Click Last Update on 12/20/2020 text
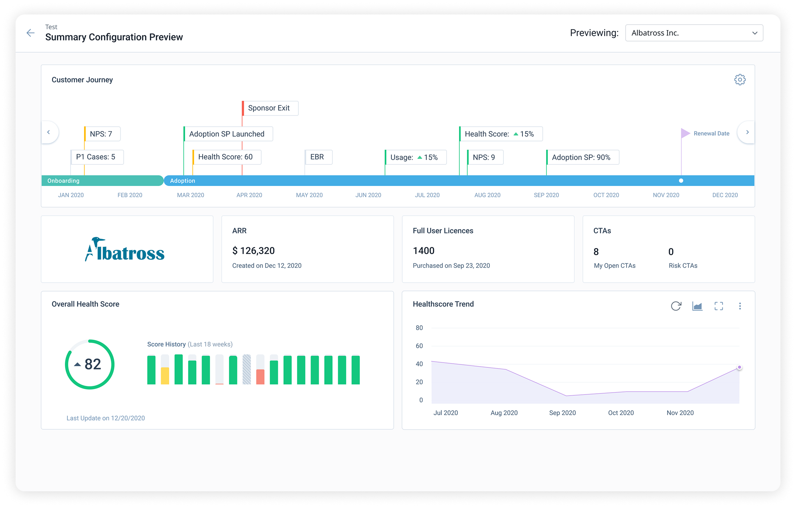The width and height of the screenshot is (796, 508). (106, 418)
